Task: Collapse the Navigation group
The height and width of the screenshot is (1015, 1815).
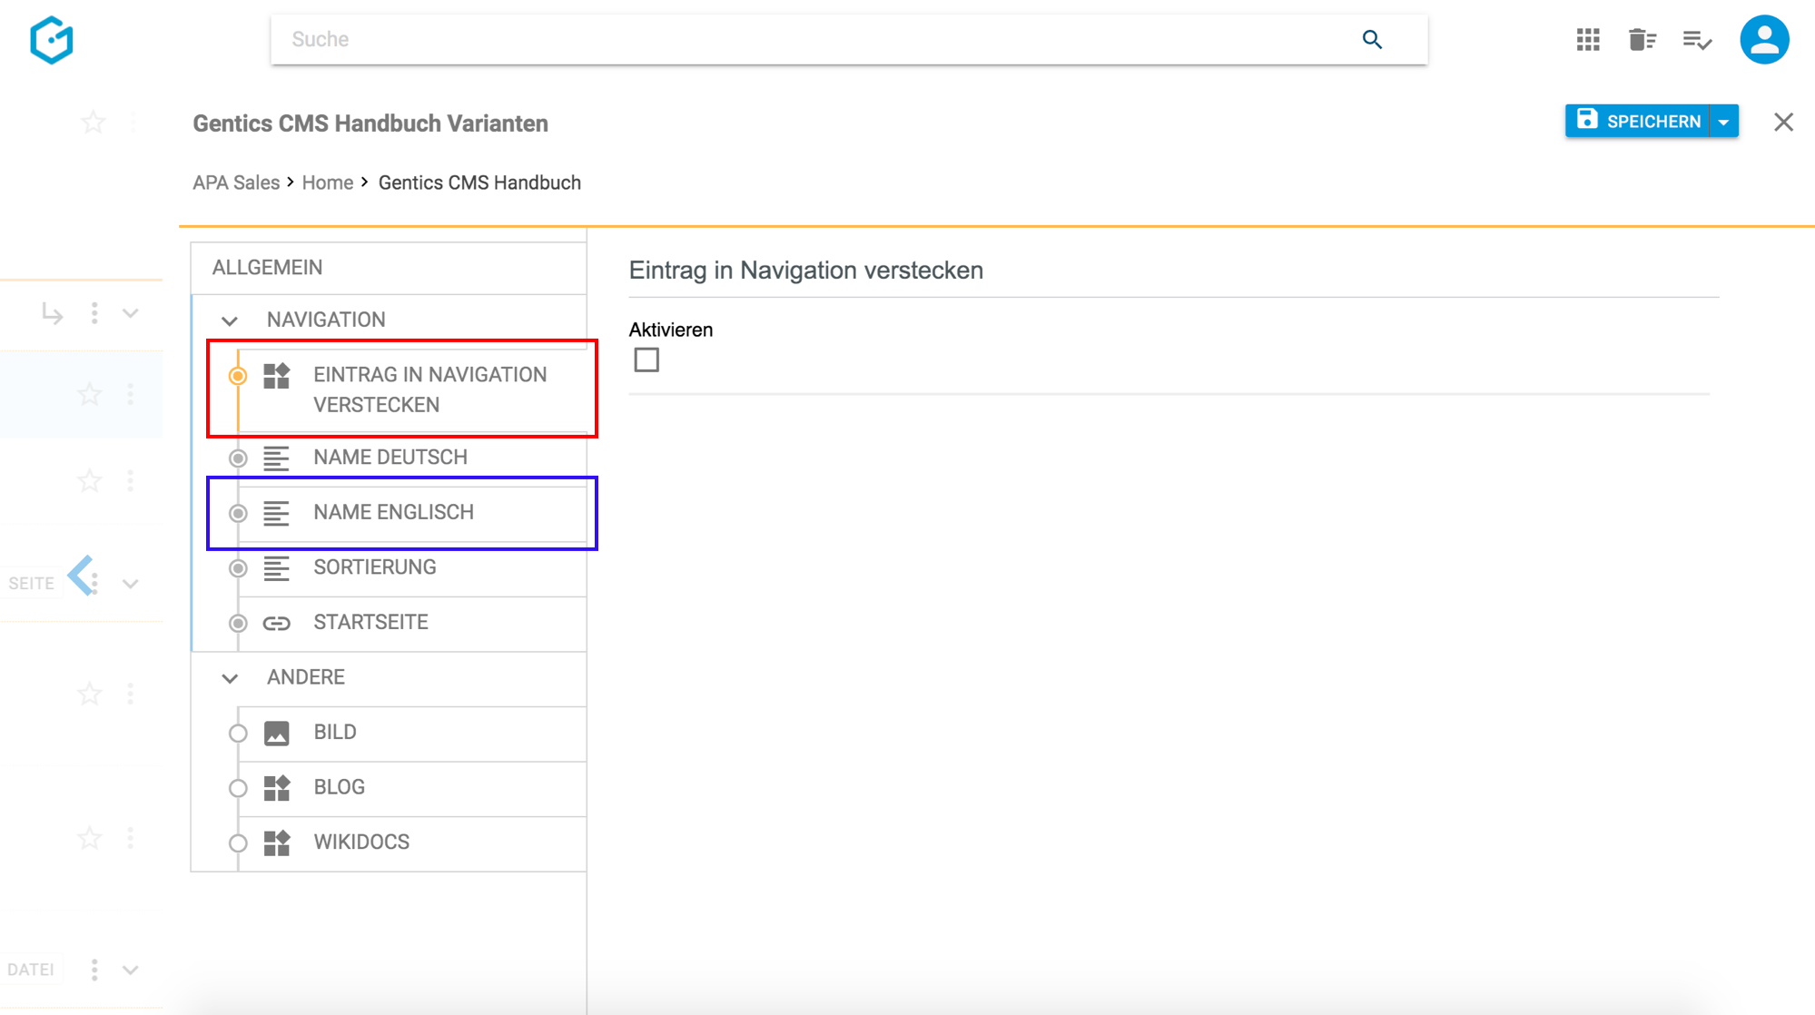Action: click(x=230, y=320)
